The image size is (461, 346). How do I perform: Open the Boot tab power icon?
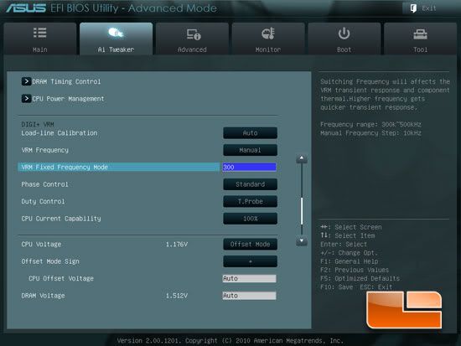point(344,34)
